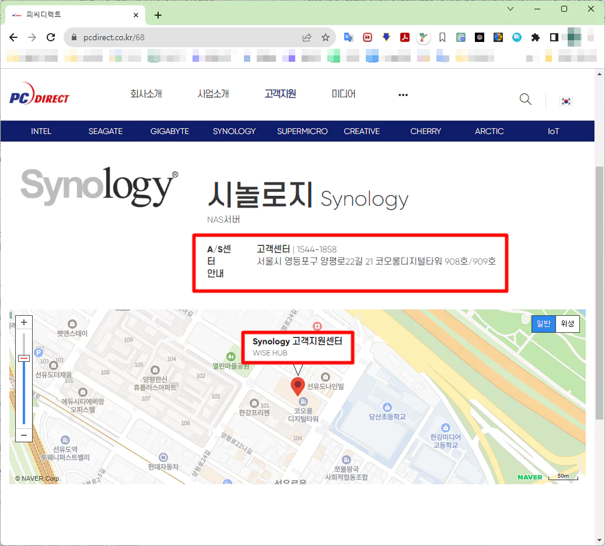Screen dimensions: 605x546
Task: Select the CREATIVE brand tab
Action: [362, 131]
